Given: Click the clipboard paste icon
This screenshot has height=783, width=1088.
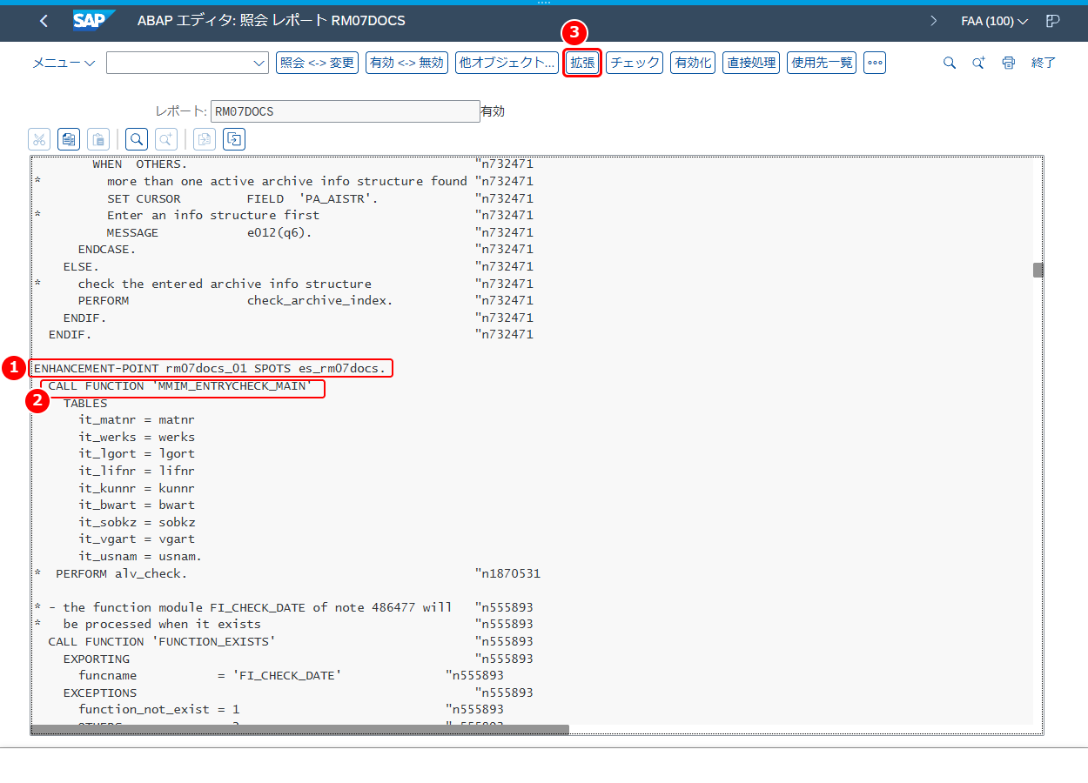Looking at the screenshot, I should (98, 139).
